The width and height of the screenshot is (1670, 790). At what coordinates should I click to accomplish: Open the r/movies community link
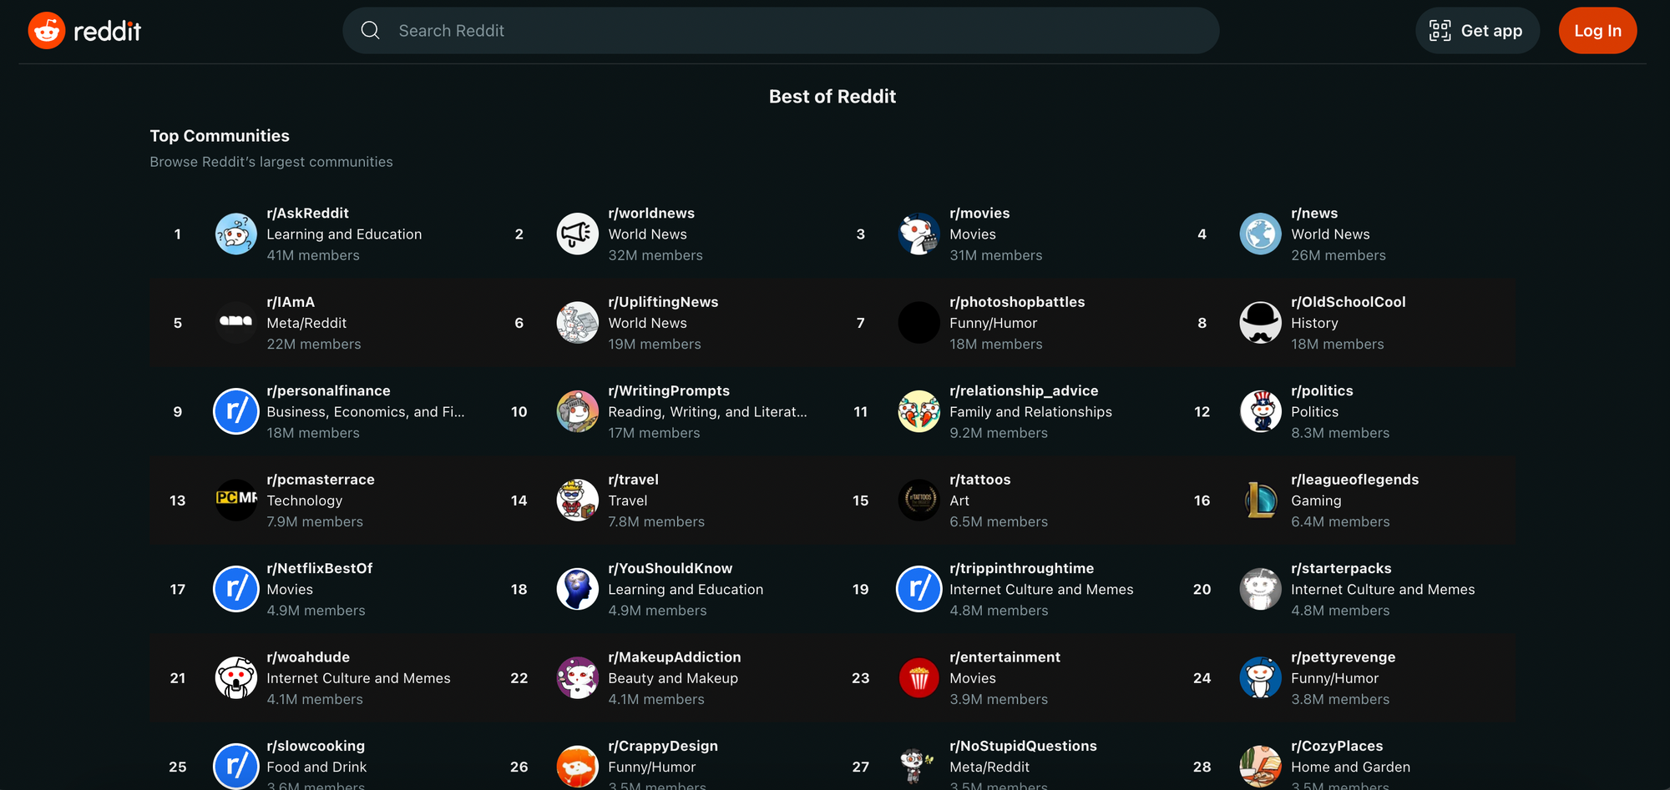click(979, 214)
